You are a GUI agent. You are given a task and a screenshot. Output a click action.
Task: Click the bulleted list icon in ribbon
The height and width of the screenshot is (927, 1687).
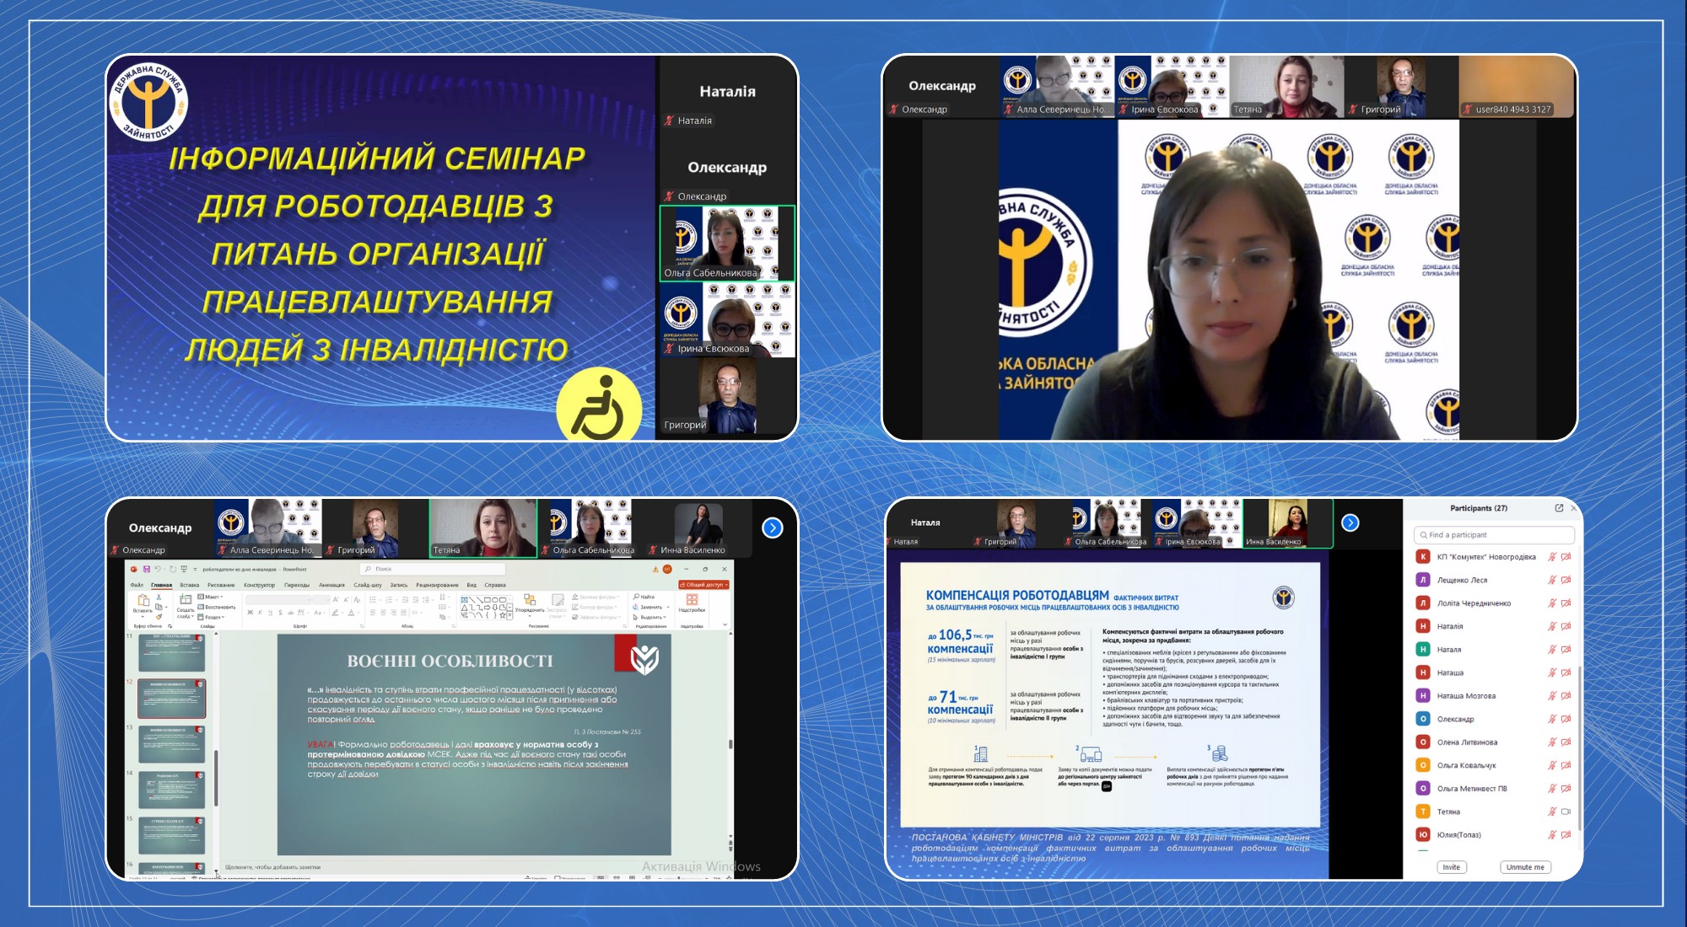click(x=373, y=600)
